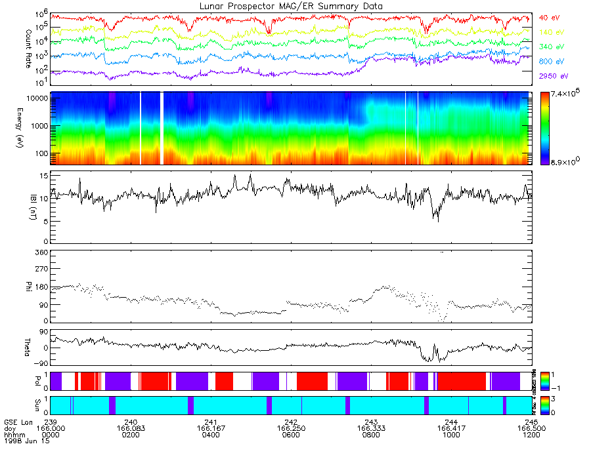Click the doy value '166.500'
Screen dimensions: 591x459
tap(531, 429)
